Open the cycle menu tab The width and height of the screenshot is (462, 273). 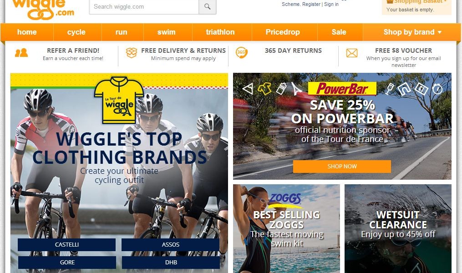point(76,32)
